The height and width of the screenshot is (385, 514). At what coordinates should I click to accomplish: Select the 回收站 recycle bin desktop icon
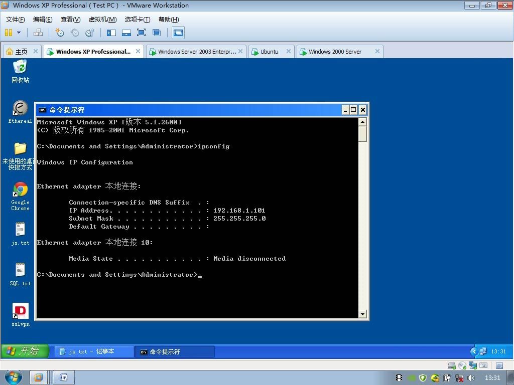(x=20, y=71)
